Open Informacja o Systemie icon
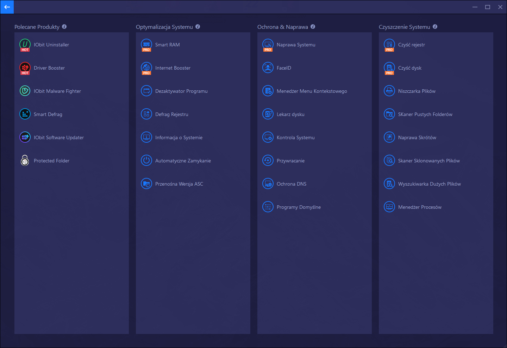This screenshot has height=348, width=507. click(x=146, y=137)
